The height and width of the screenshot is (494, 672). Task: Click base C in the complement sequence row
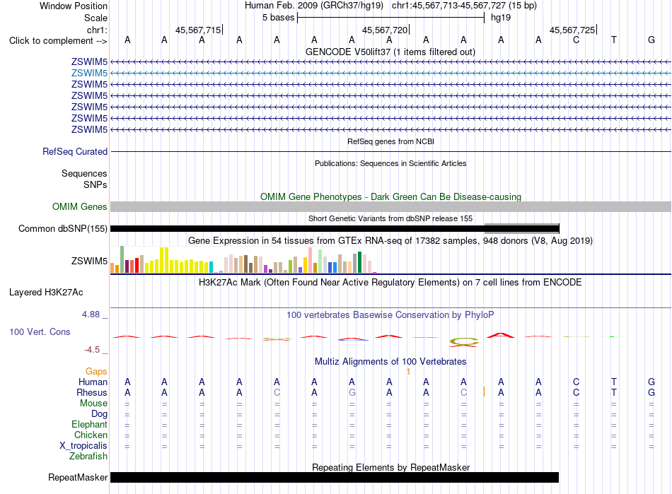pyautogui.click(x=576, y=40)
